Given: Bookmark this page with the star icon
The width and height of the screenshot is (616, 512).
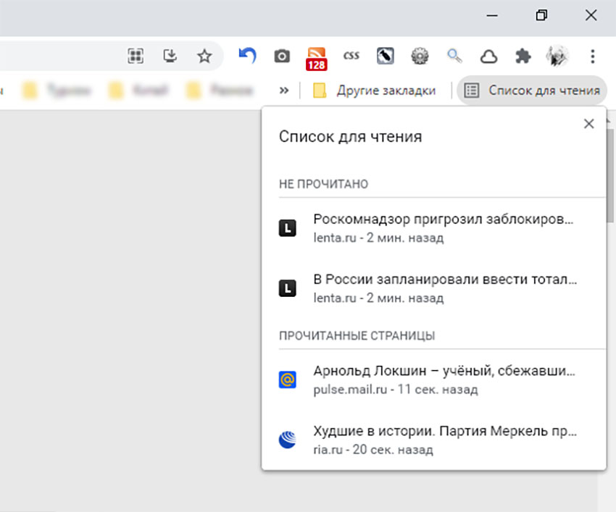Looking at the screenshot, I should (204, 56).
